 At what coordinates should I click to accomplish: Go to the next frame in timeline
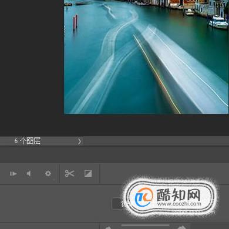pyautogui.click(x=13, y=174)
